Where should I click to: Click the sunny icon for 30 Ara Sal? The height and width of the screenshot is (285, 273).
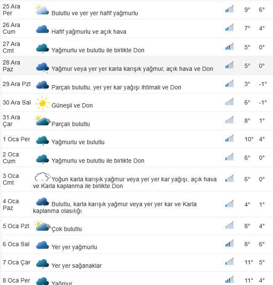[42, 103]
